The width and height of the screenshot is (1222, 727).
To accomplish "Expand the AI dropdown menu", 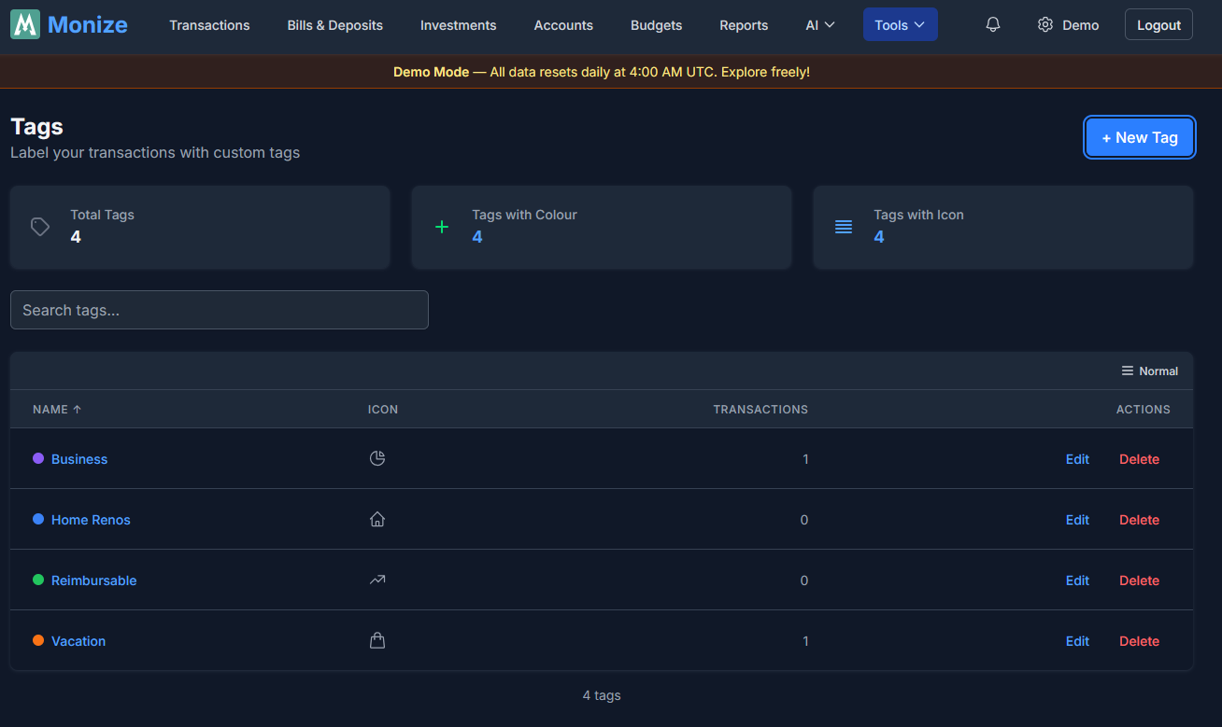I will coord(820,25).
